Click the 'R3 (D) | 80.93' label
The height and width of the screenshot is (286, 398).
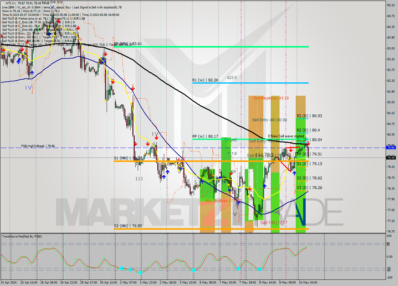(x=309, y=116)
